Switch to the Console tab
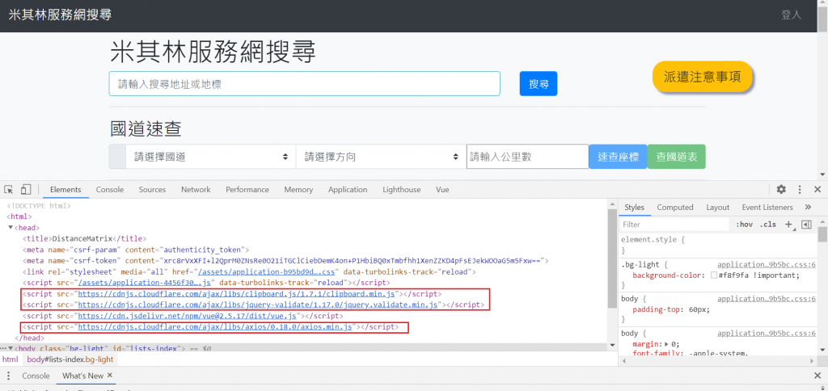Image resolution: width=828 pixels, height=391 pixels. pyautogui.click(x=110, y=189)
